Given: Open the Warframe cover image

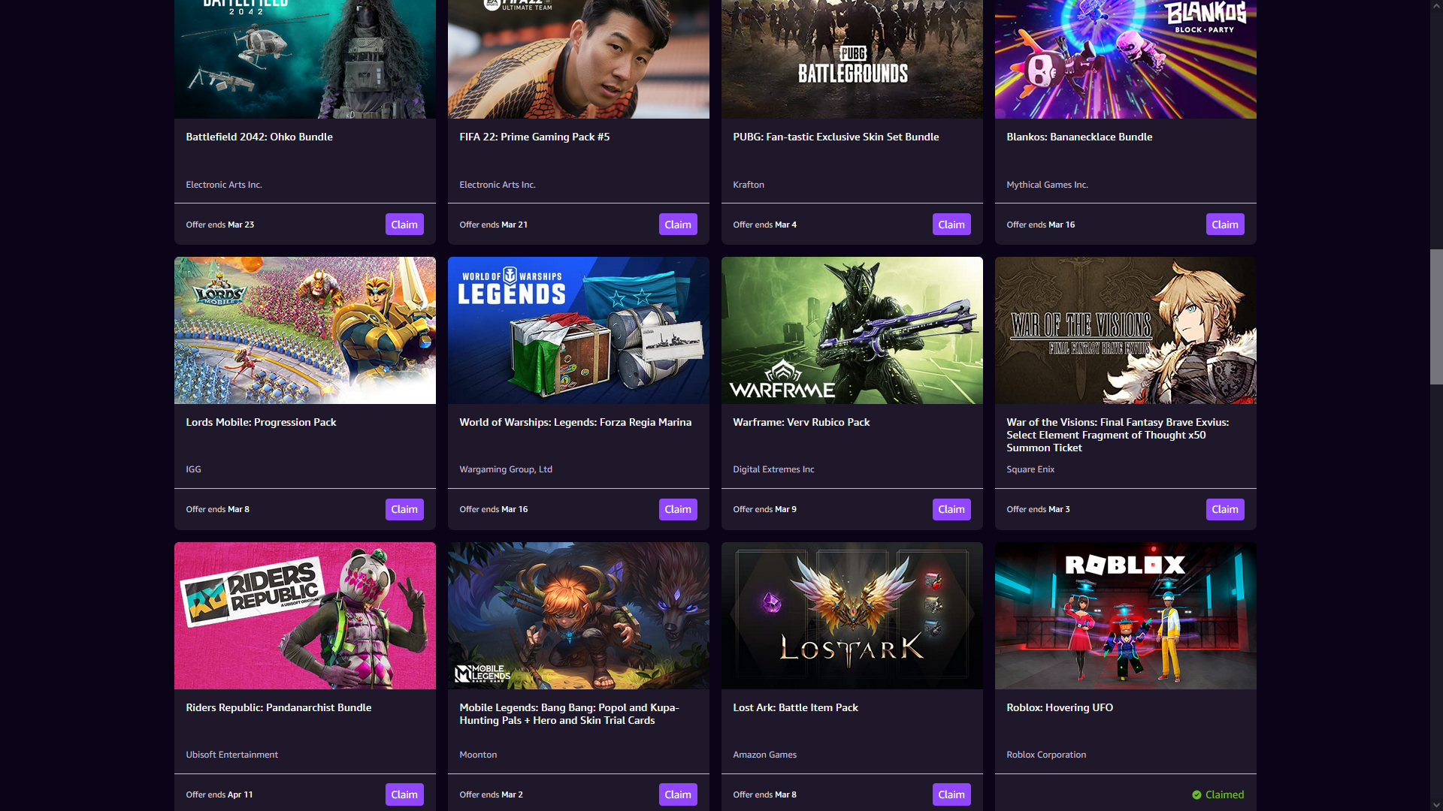Looking at the screenshot, I should [x=852, y=330].
